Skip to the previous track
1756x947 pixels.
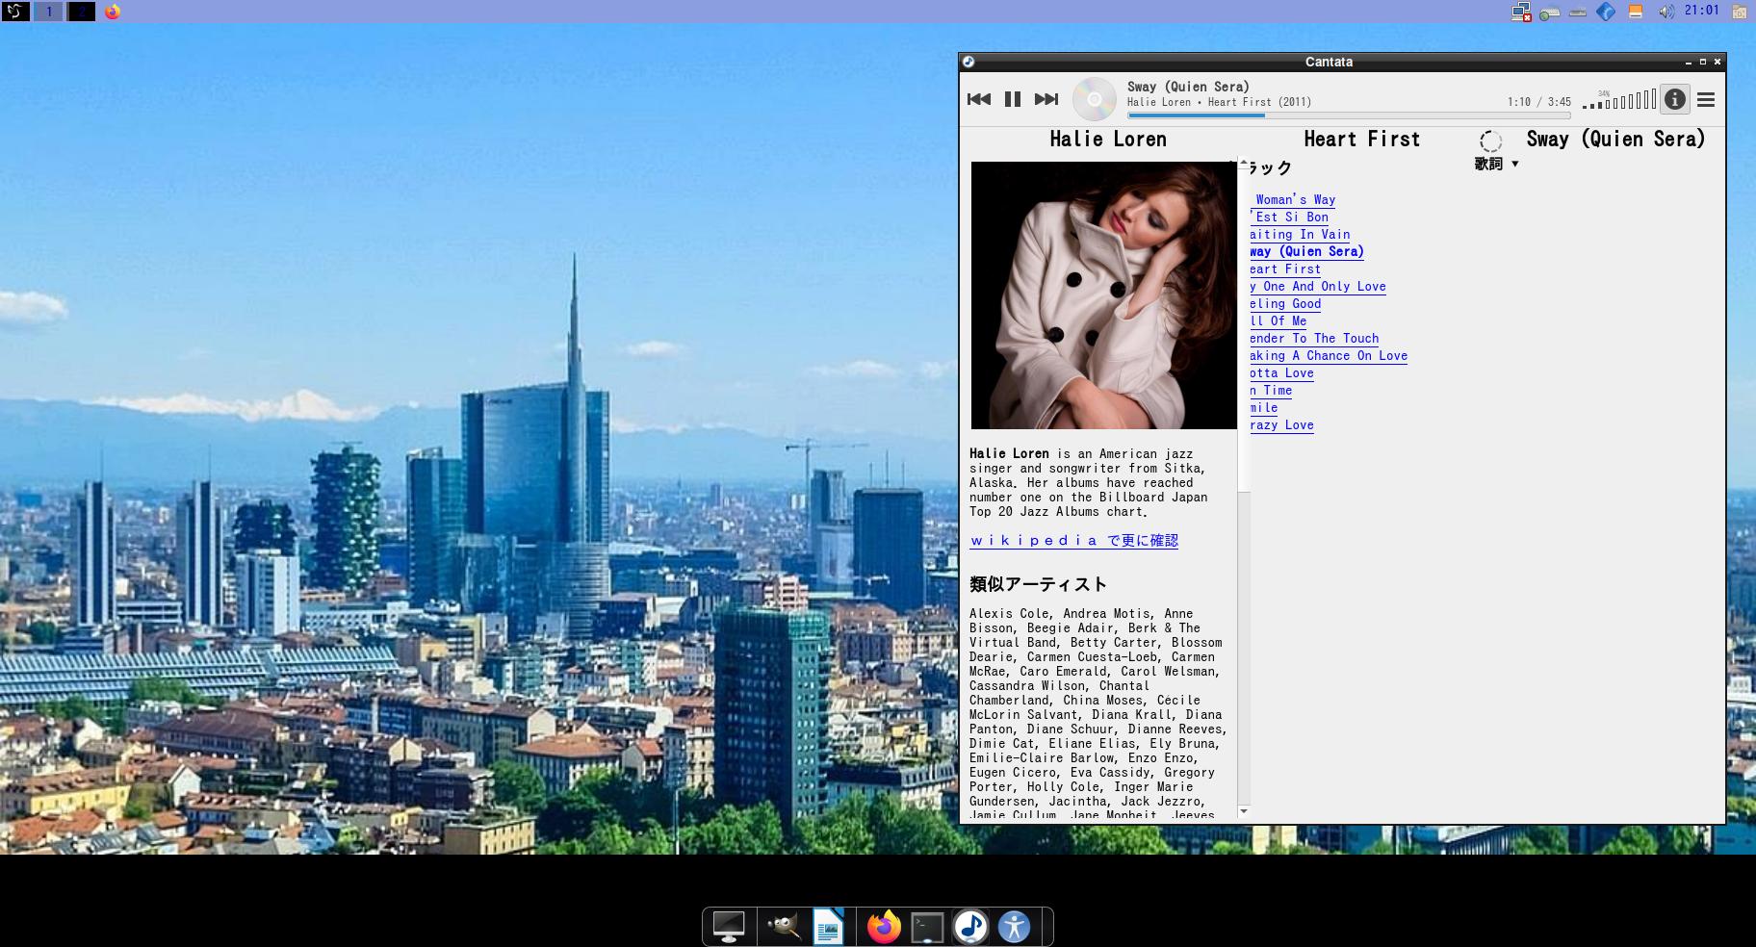coord(978,98)
